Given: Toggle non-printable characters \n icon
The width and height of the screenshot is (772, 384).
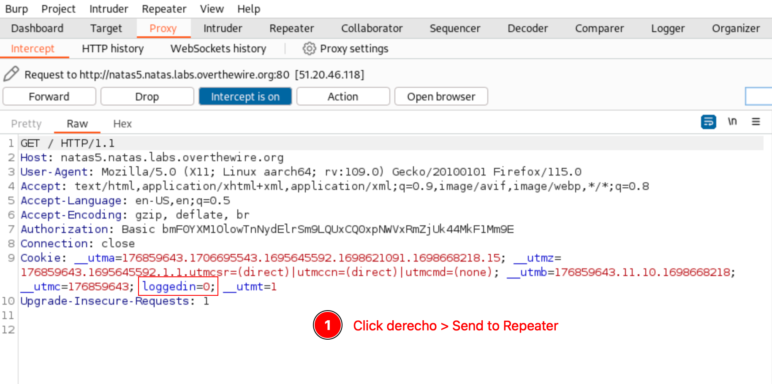Looking at the screenshot, I should (x=732, y=122).
